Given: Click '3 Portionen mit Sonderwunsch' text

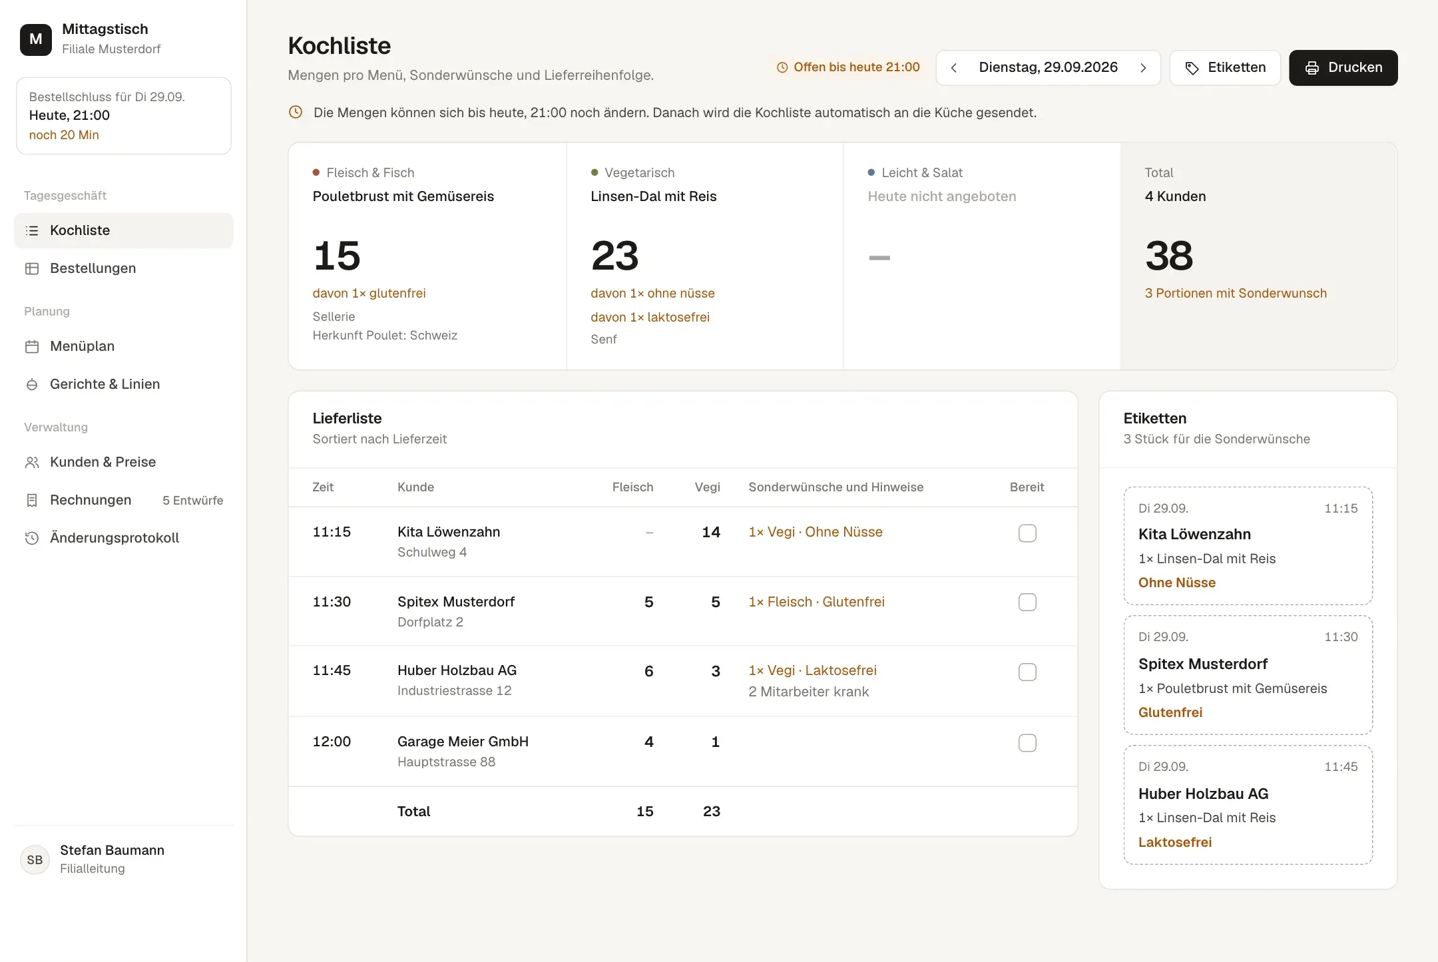Looking at the screenshot, I should click(1236, 293).
